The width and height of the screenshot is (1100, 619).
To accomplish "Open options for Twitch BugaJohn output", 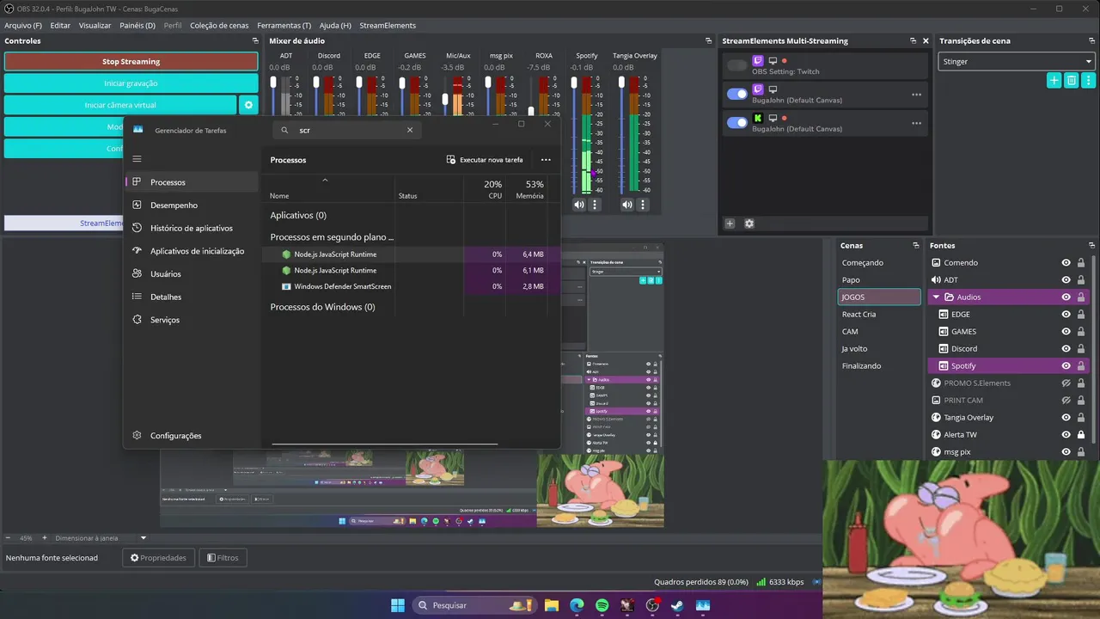I will tap(916, 95).
